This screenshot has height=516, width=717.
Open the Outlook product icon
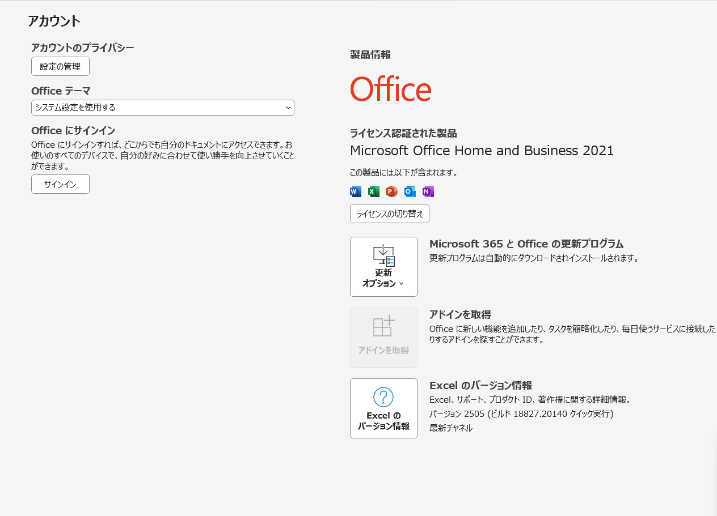410,191
